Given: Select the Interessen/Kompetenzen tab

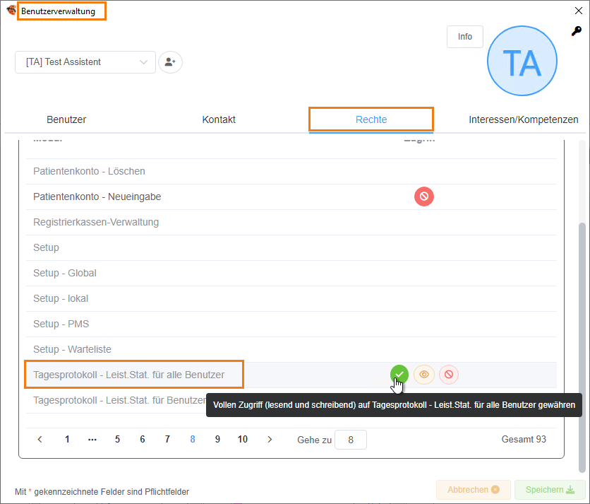Looking at the screenshot, I should (x=523, y=119).
